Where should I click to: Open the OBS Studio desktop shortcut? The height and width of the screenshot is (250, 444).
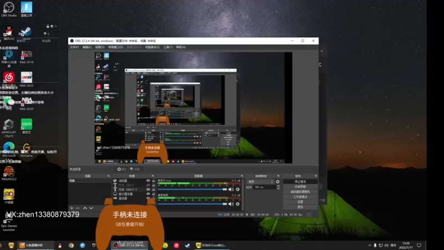[x=9, y=9]
